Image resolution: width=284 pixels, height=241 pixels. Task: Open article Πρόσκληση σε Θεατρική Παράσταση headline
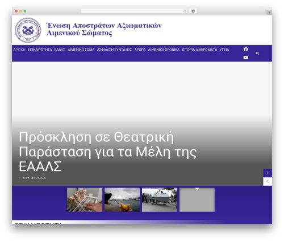click(107, 152)
